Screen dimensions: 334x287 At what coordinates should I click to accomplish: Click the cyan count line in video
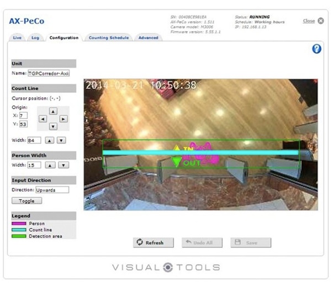[138, 152]
